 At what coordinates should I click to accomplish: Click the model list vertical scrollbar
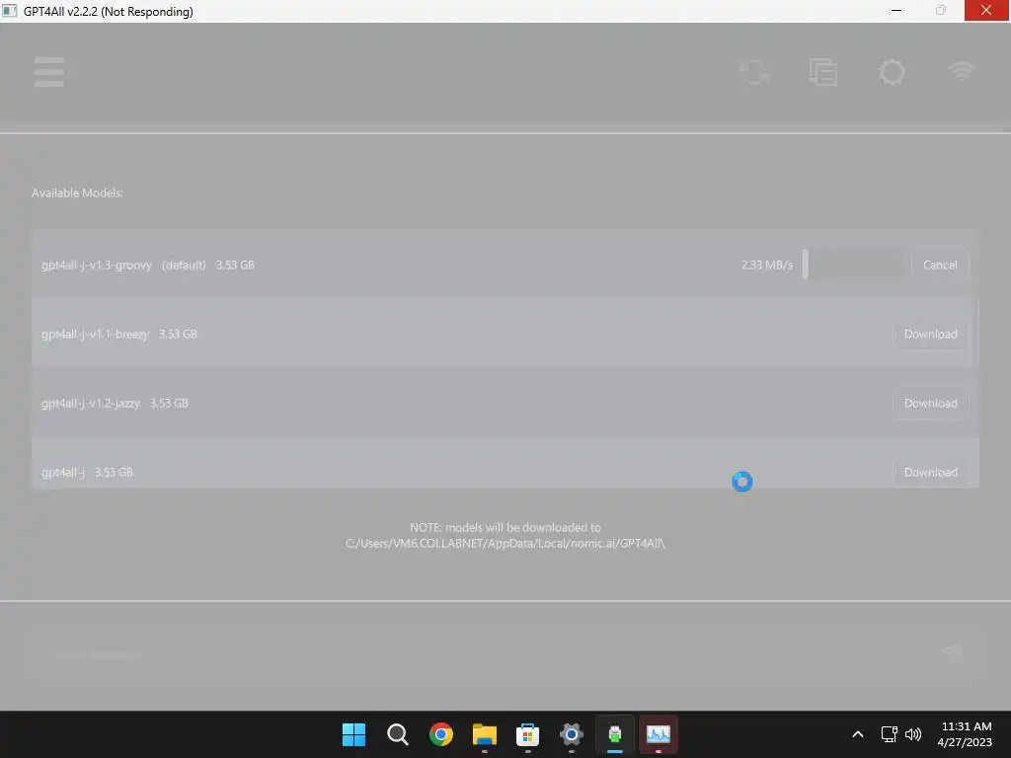(x=975, y=332)
